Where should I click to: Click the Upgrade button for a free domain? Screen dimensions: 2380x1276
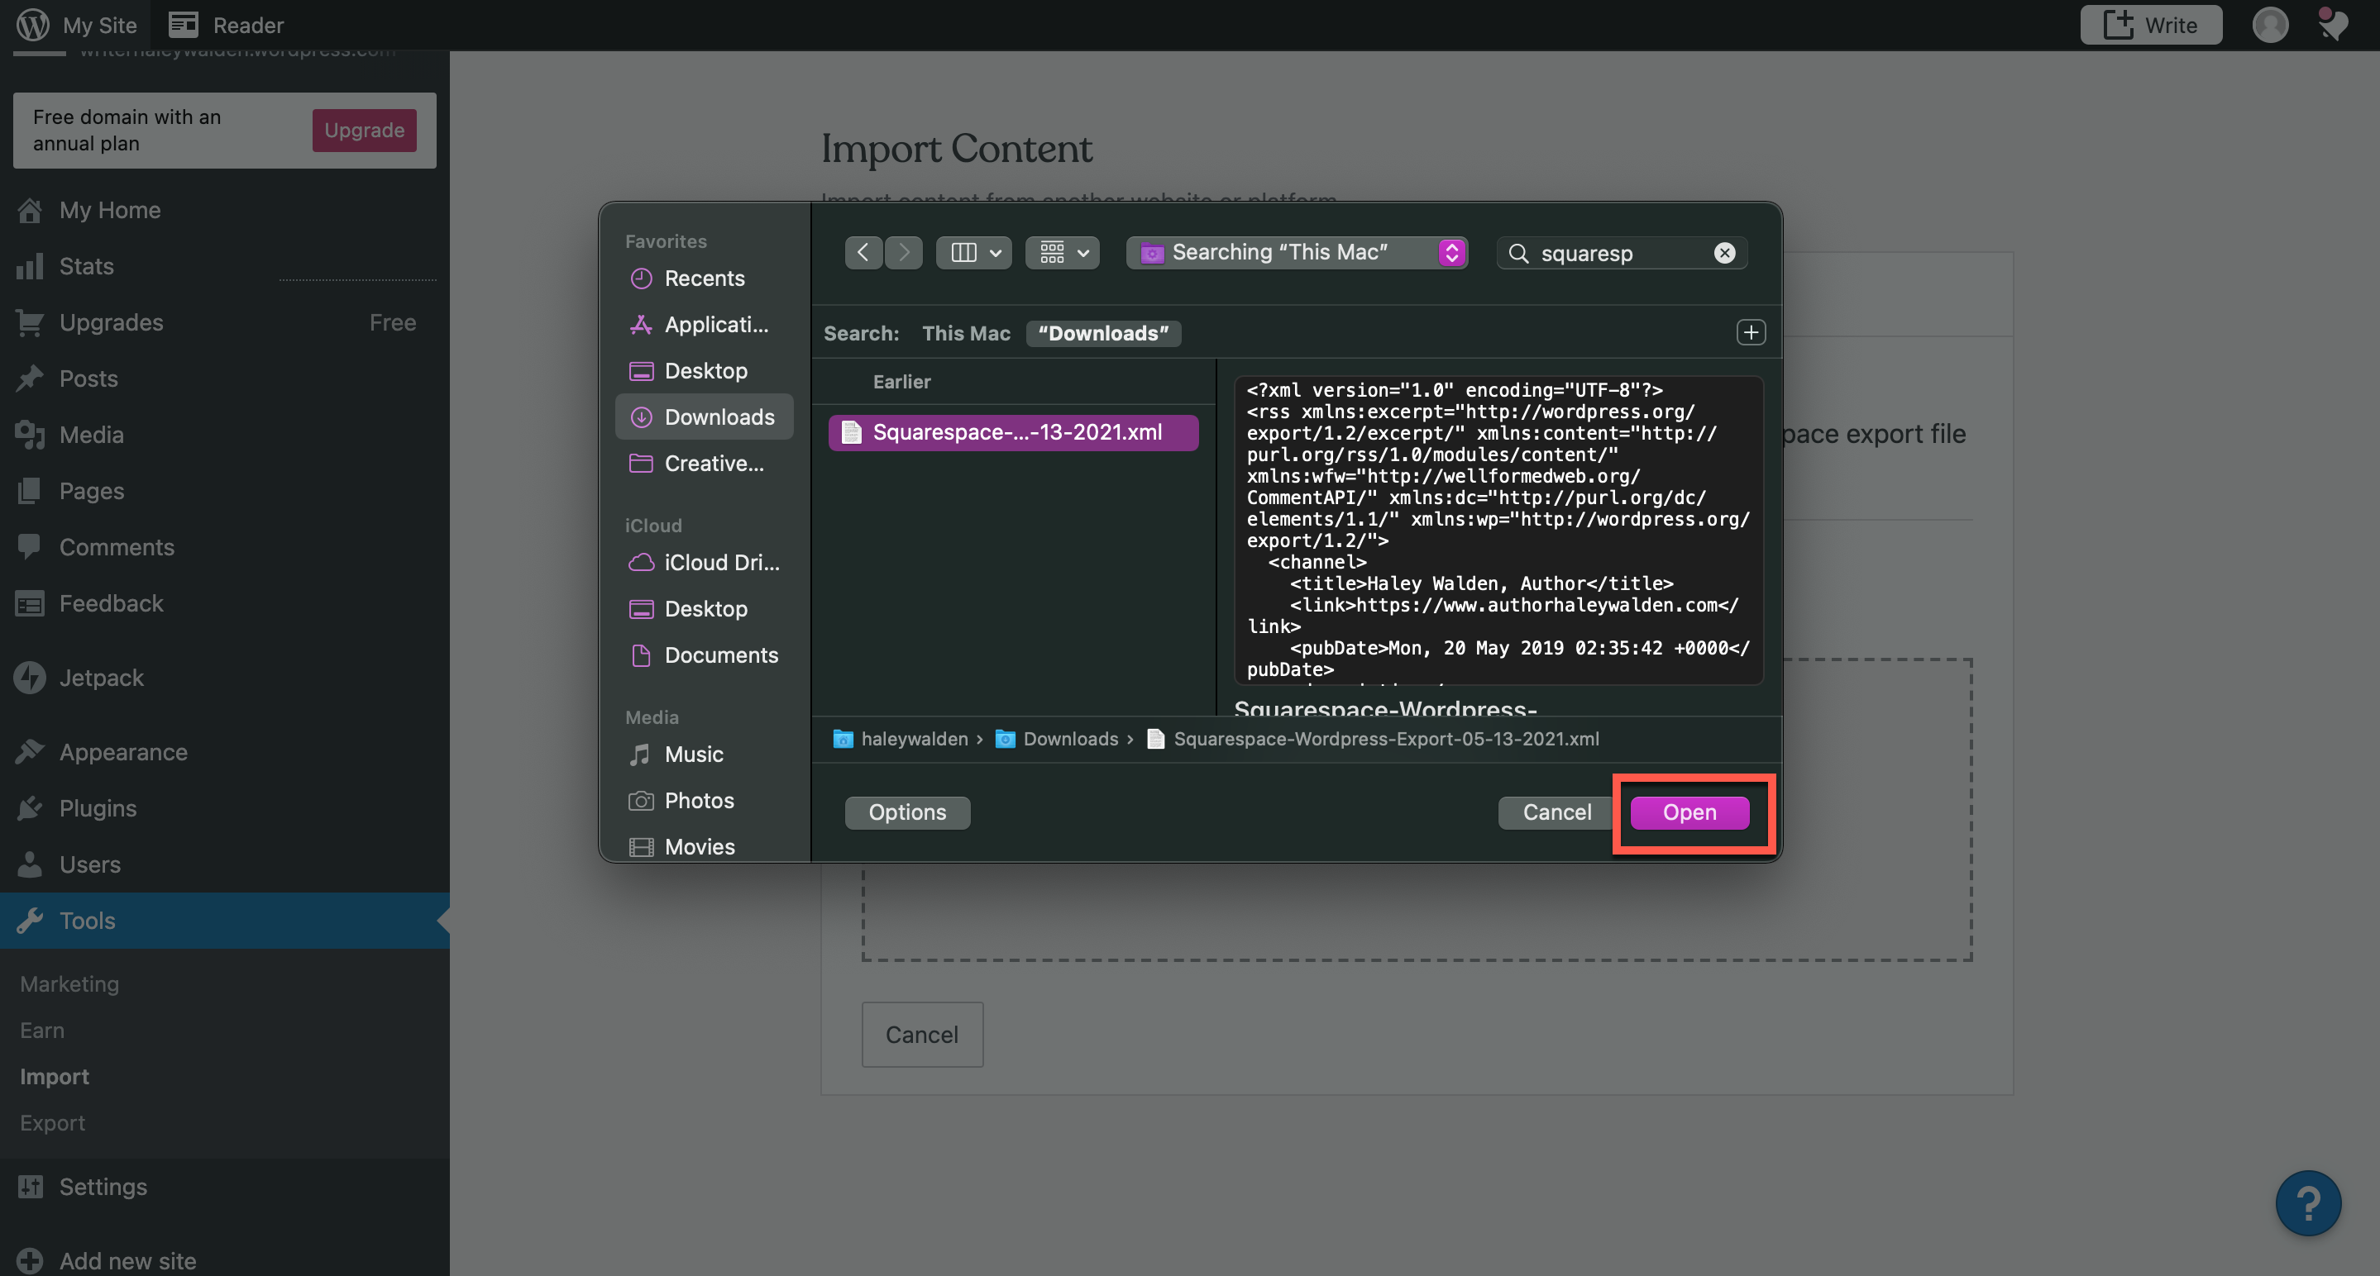(363, 131)
